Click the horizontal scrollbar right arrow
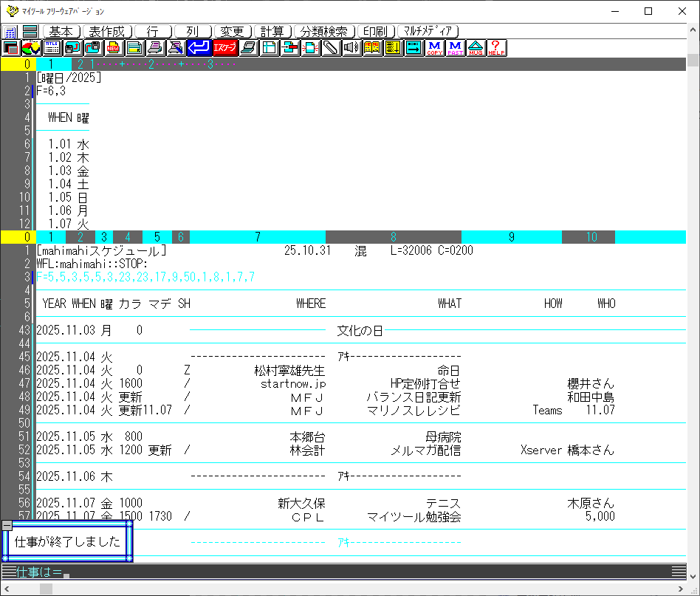This screenshot has height=596, width=700. 678,589
